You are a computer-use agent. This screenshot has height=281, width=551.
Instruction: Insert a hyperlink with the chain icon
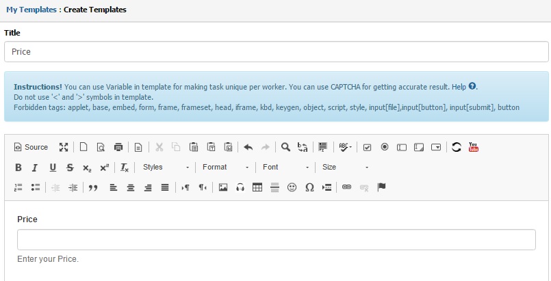[347, 187]
